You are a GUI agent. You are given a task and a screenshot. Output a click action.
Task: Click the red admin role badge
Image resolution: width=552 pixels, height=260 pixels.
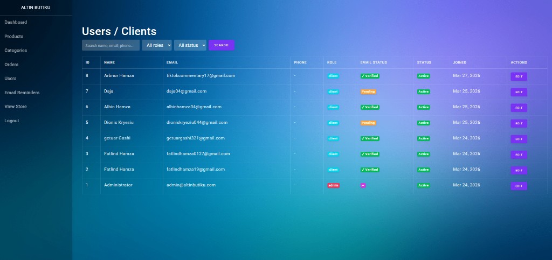[333, 185]
